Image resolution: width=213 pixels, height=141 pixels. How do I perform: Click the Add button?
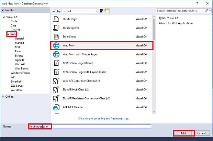click(183, 133)
